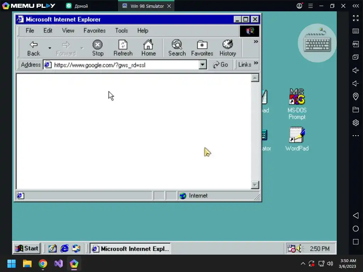Open the MS-DOS Prompt desktop shortcut
The width and height of the screenshot is (363, 272).
pos(297,104)
